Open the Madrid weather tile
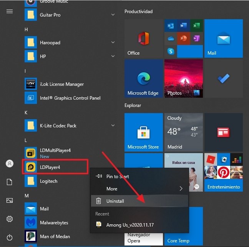This screenshot has width=249, height=247. 184,132
